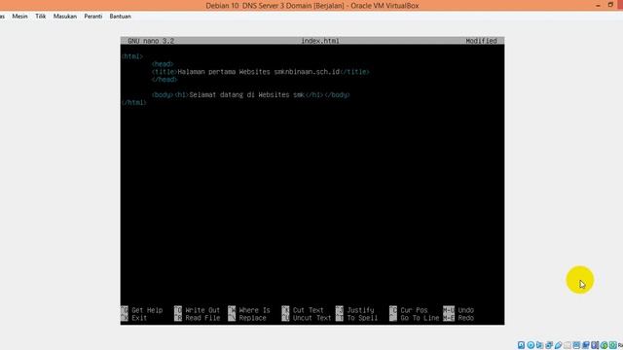Click the network adapter status icon
Image resolution: width=623 pixels, height=350 pixels.
(x=549, y=345)
